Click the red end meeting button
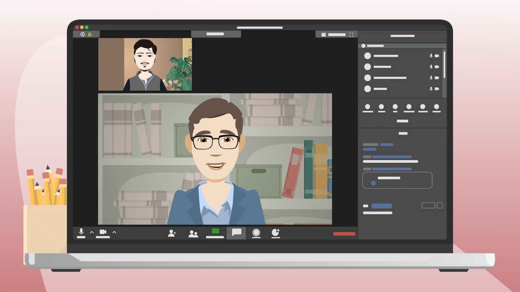This screenshot has width=520, height=292. (x=344, y=234)
